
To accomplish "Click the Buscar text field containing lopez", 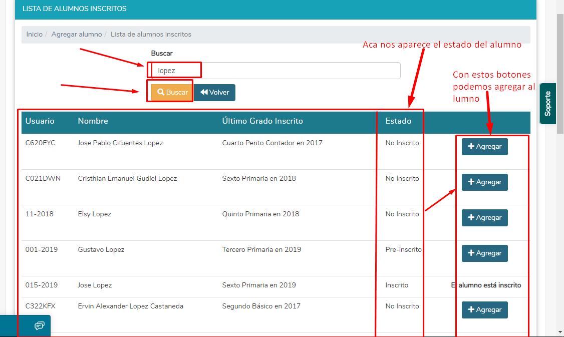I will tap(275, 71).
